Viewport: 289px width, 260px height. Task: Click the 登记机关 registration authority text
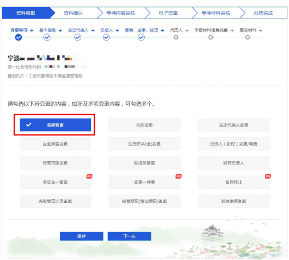tap(45, 76)
